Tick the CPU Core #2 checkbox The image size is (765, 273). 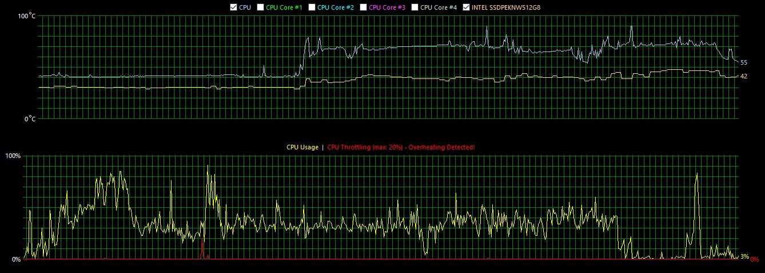pos(312,7)
